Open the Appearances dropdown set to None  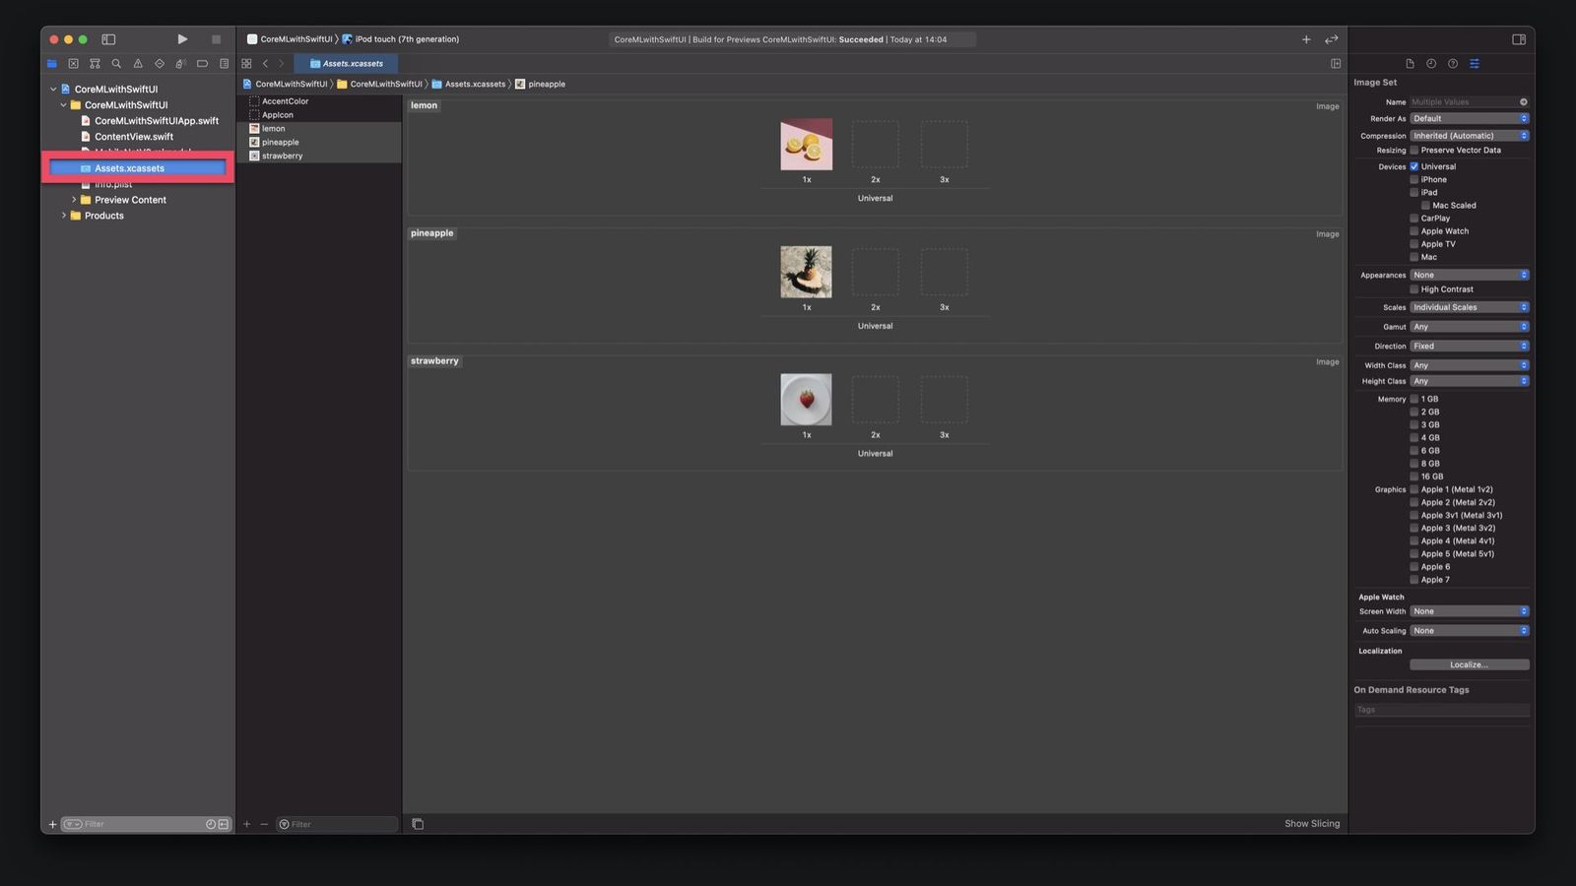pos(1470,275)
